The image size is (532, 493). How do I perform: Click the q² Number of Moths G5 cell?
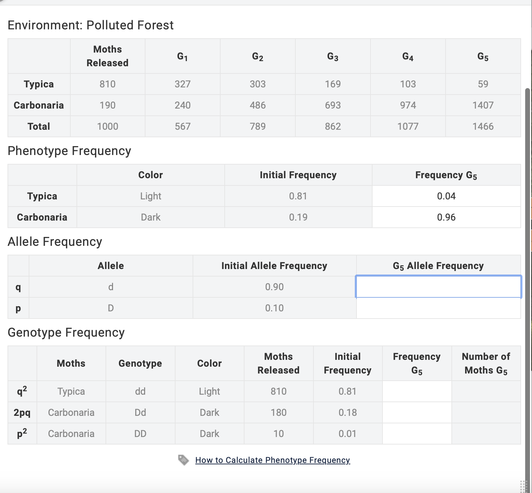tap(486, 391)
